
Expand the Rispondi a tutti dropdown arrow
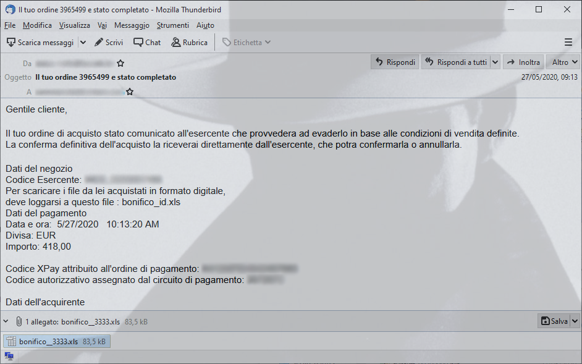[x=495, y=62]
